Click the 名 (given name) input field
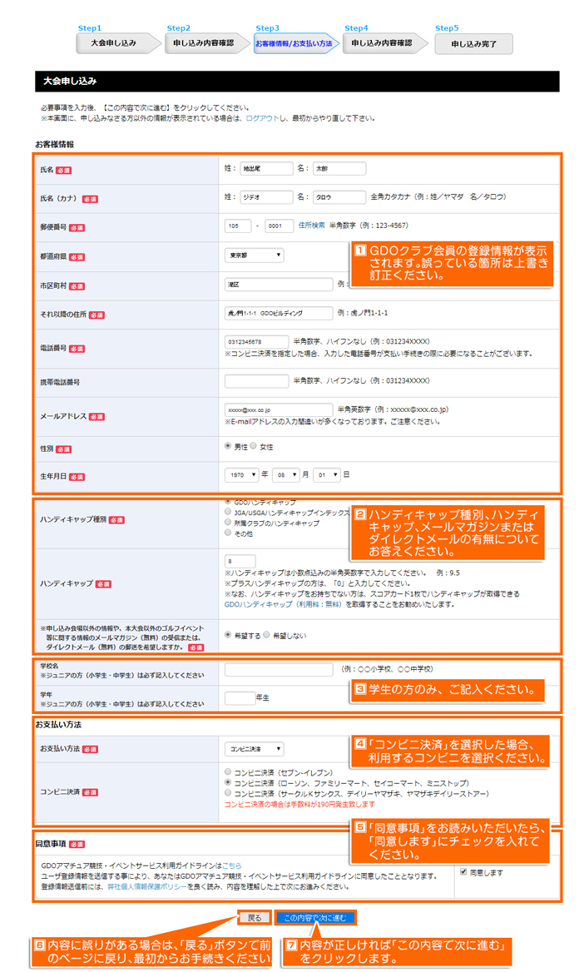The image size is (584, 972). (339, 169)
